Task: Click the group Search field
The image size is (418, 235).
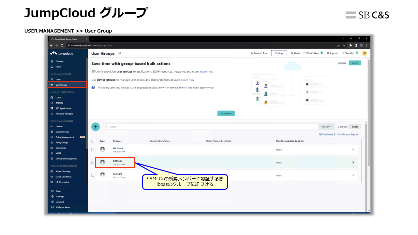Action: coord(211,127)
